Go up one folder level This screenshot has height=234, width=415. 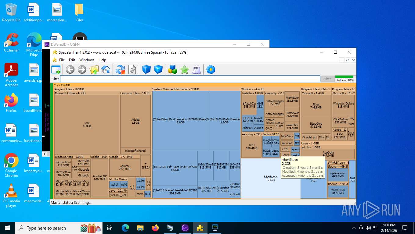(94, 70)
